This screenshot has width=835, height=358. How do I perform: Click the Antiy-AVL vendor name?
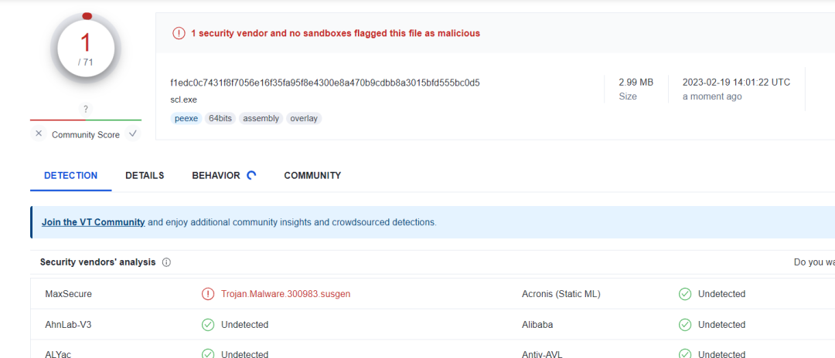(x=544, y=354)
